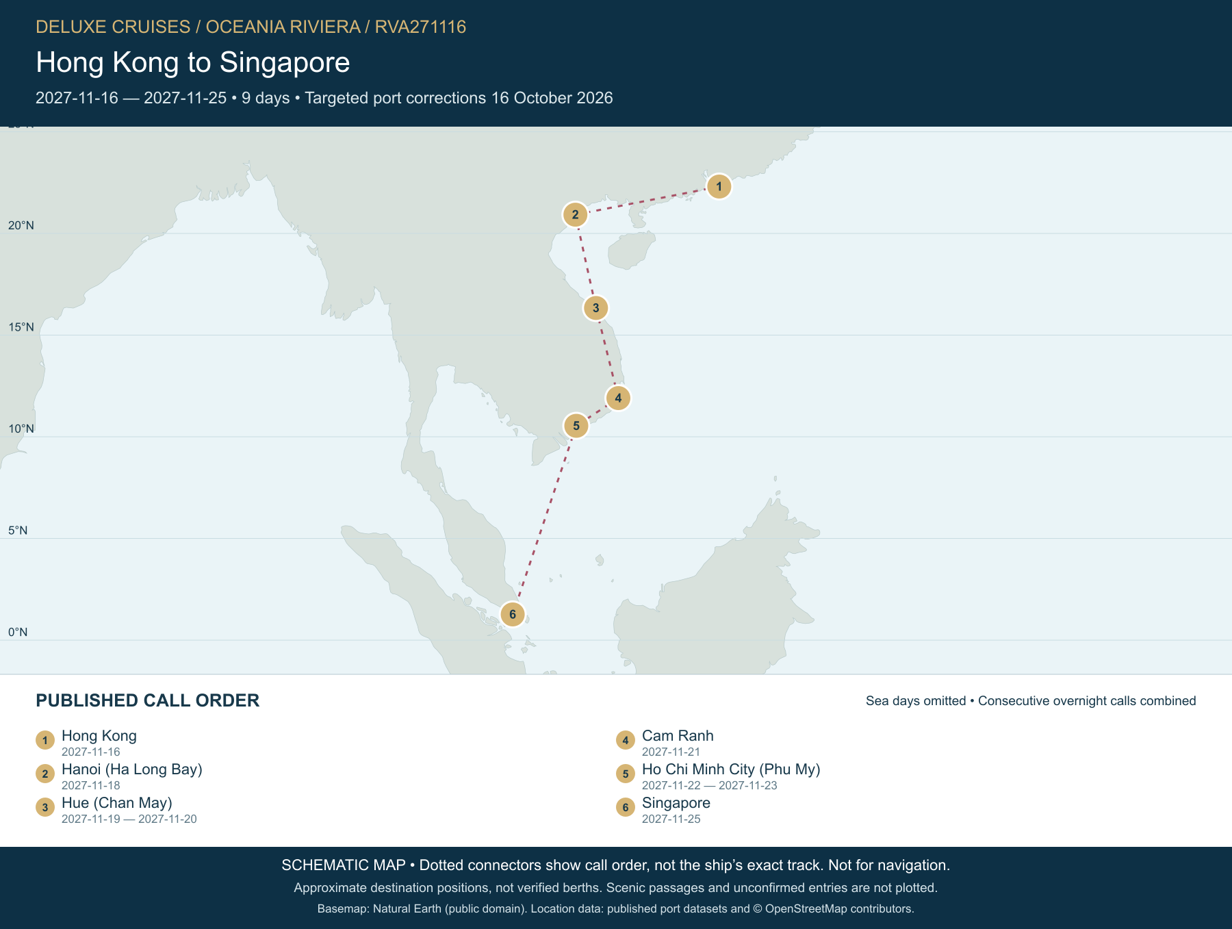Screen dimensions: 1232x929
Task: Click date '2027-11-18' under Hanoi
Action: coord(91,785)
